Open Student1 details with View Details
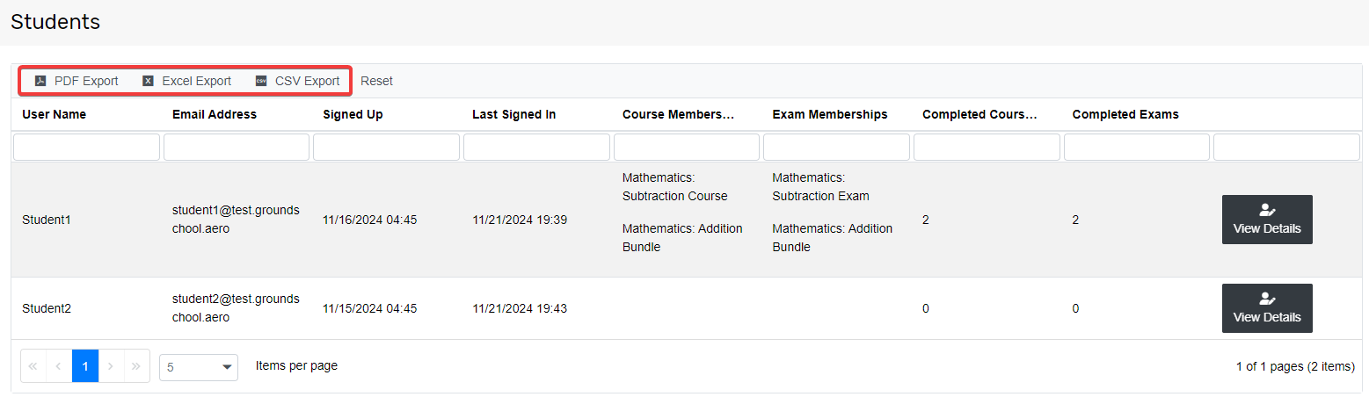The width and height of the screenshot is (1369, 397). point(1266,220)
